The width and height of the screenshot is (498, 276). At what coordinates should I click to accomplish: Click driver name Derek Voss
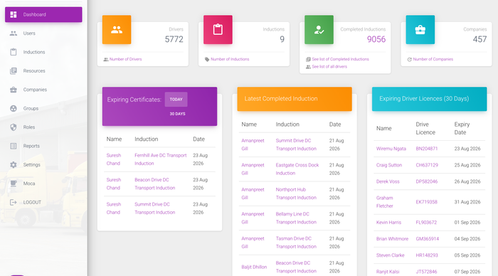click(388, 181)
